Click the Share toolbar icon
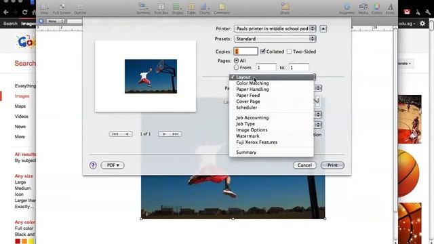 (x=285, y=8)
